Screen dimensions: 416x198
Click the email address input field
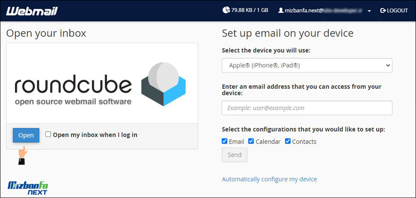307,108
